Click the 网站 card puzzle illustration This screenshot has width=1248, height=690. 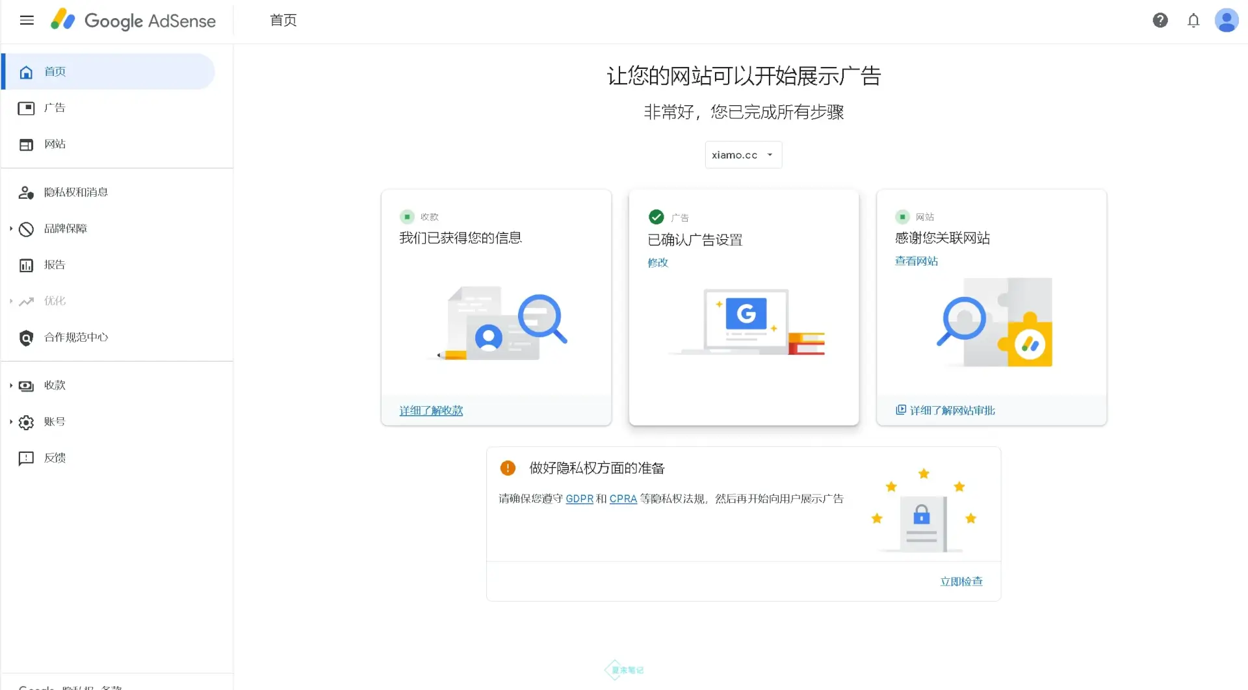[x=994, y=322]
